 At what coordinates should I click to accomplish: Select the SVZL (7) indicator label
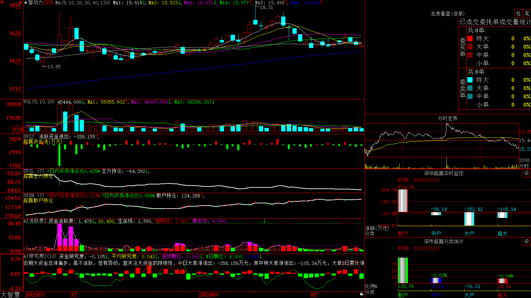pos(34,171)
